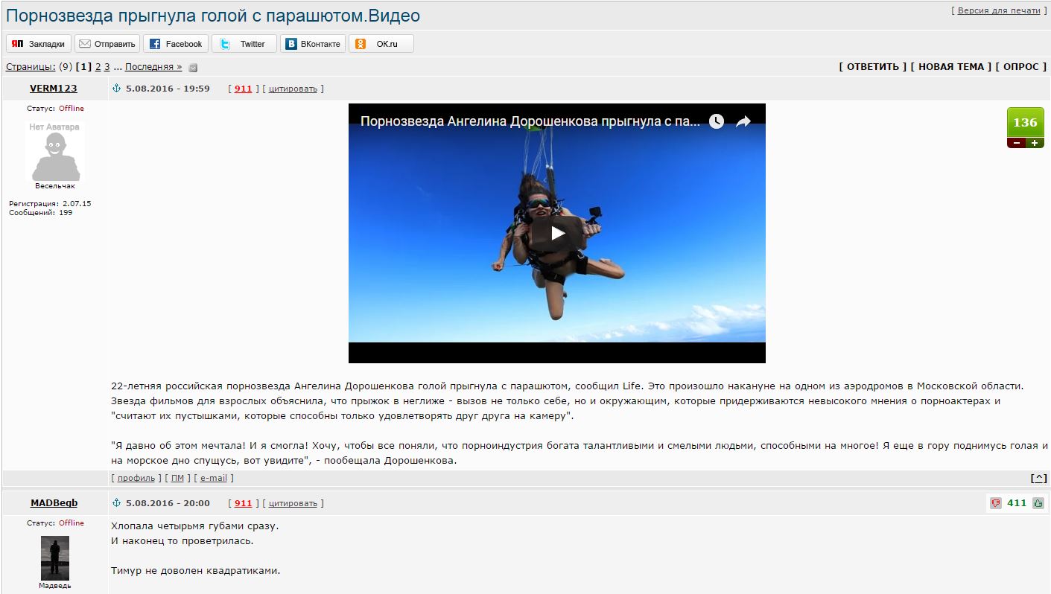
Task: Go to page 2 of the thread
Action: 98,66
